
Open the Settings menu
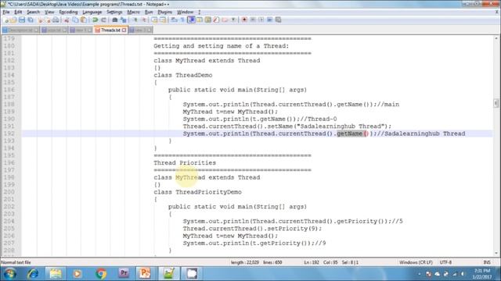tap(114, 12)
